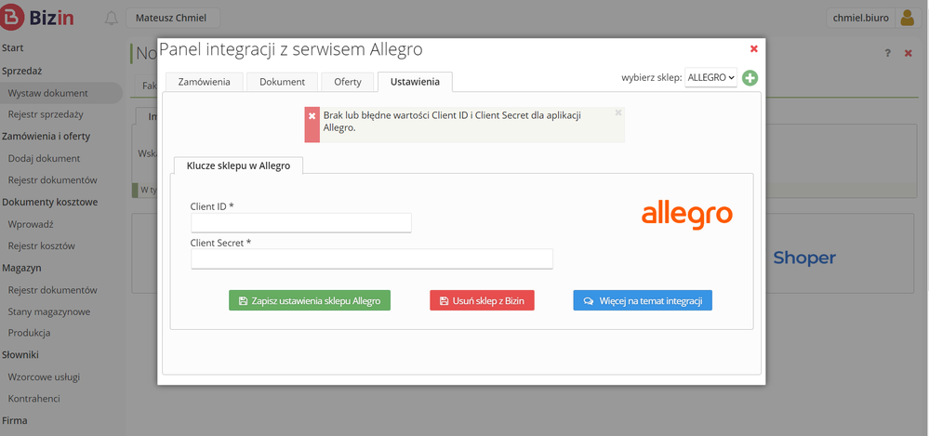Save settings with Zapisz ustawienia sklepu Allegro
The width and height of the screenshot is (929, 436).
(x=310, y=301)
